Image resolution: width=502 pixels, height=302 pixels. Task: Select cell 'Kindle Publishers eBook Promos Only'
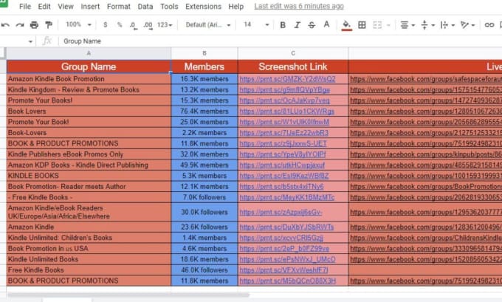pyautogui.click(x=89, y=154)
